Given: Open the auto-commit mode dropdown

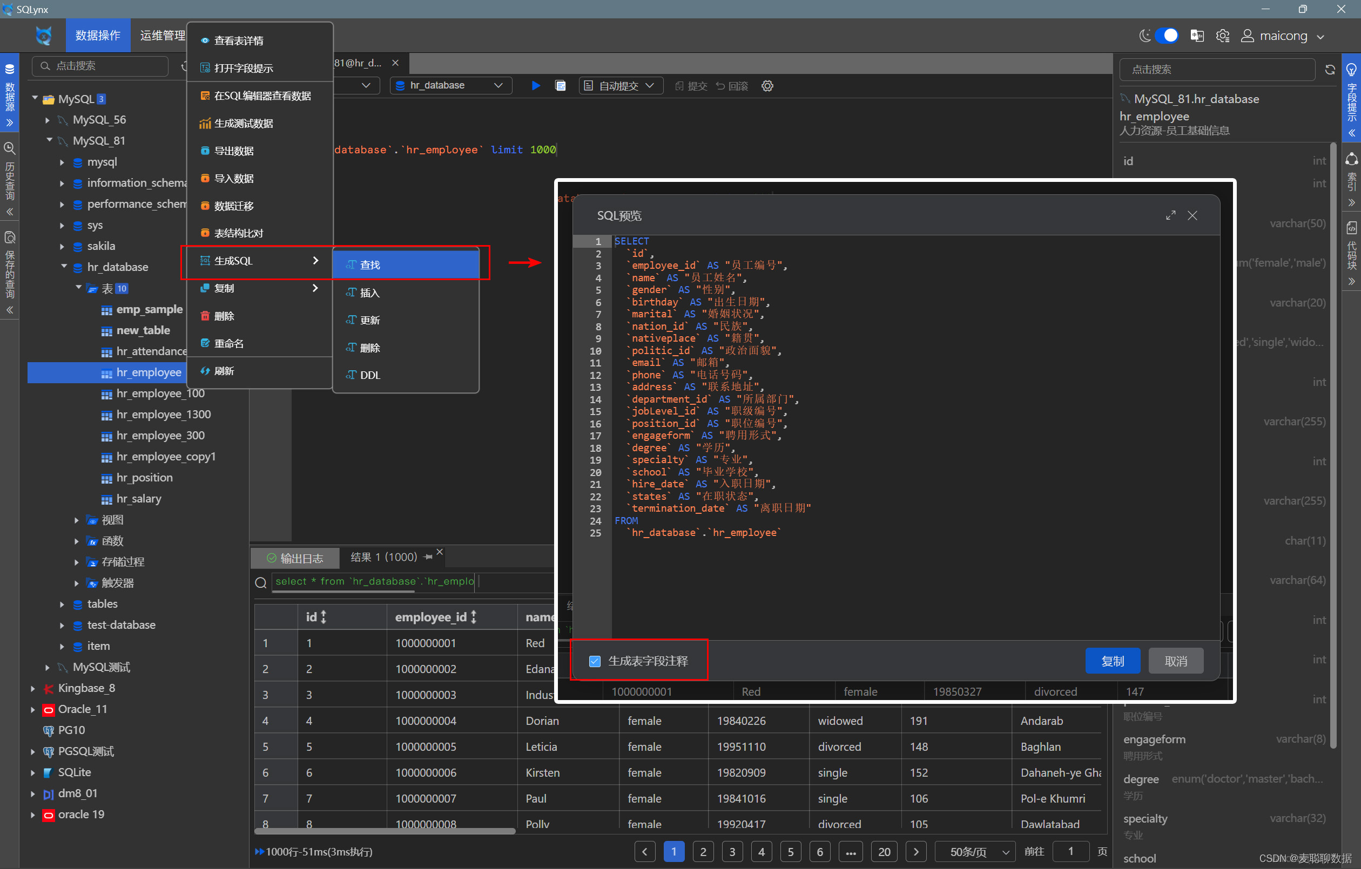Looking at the screenshot, I should click(621, 85).
